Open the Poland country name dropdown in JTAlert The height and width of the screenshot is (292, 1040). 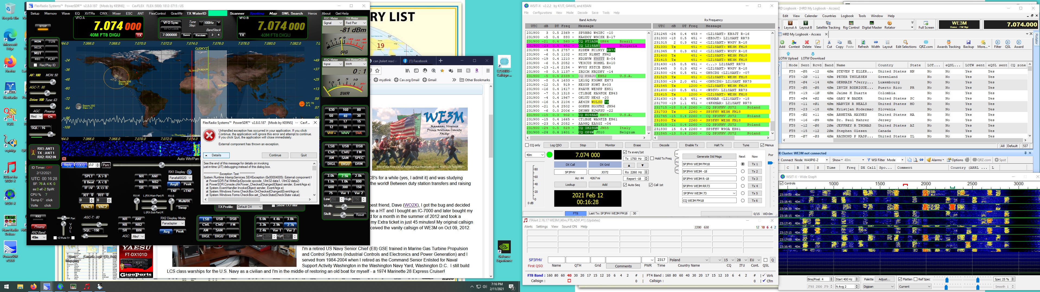coord(689,260)
